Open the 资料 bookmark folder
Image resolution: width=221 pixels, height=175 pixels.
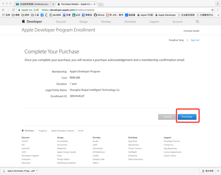pos(25,15)
